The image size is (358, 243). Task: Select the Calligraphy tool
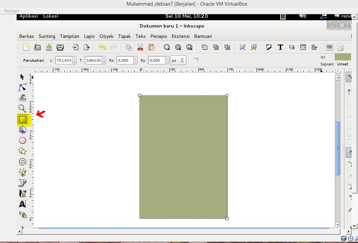point(23,193)
